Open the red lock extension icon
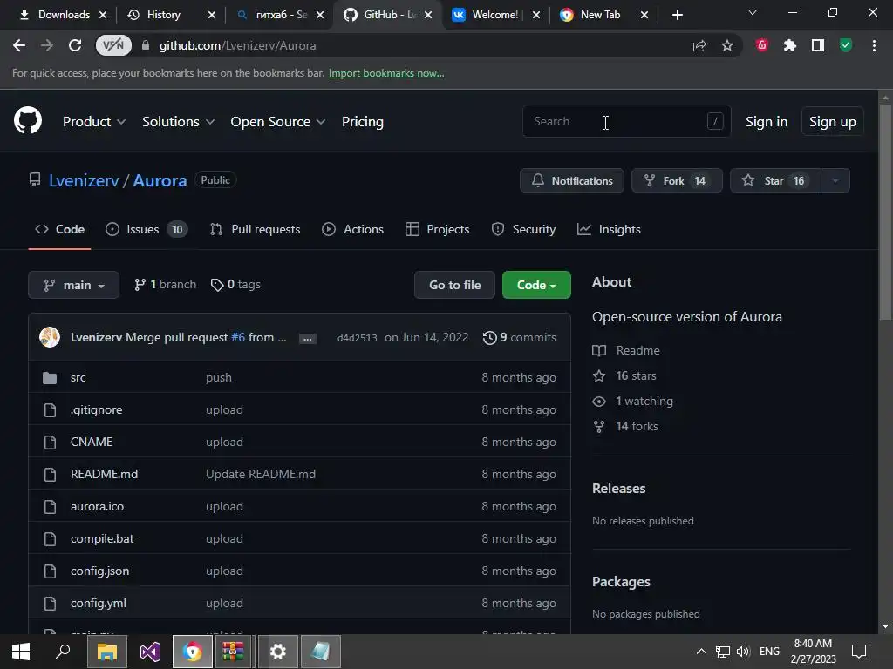 pos(762,45)
